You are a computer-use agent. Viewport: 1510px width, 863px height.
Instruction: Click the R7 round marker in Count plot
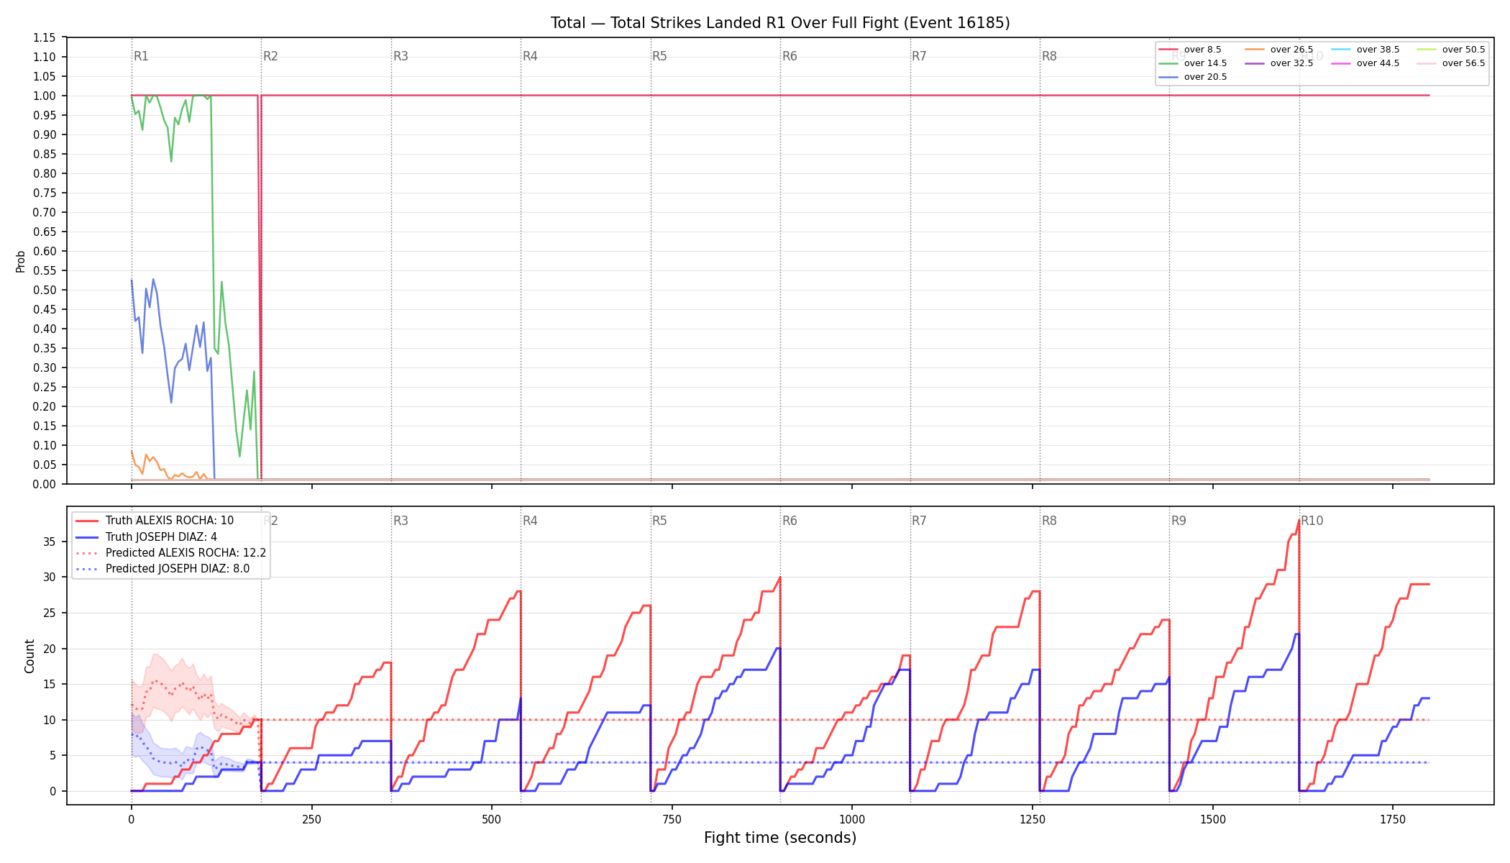[x=919, y=521]
